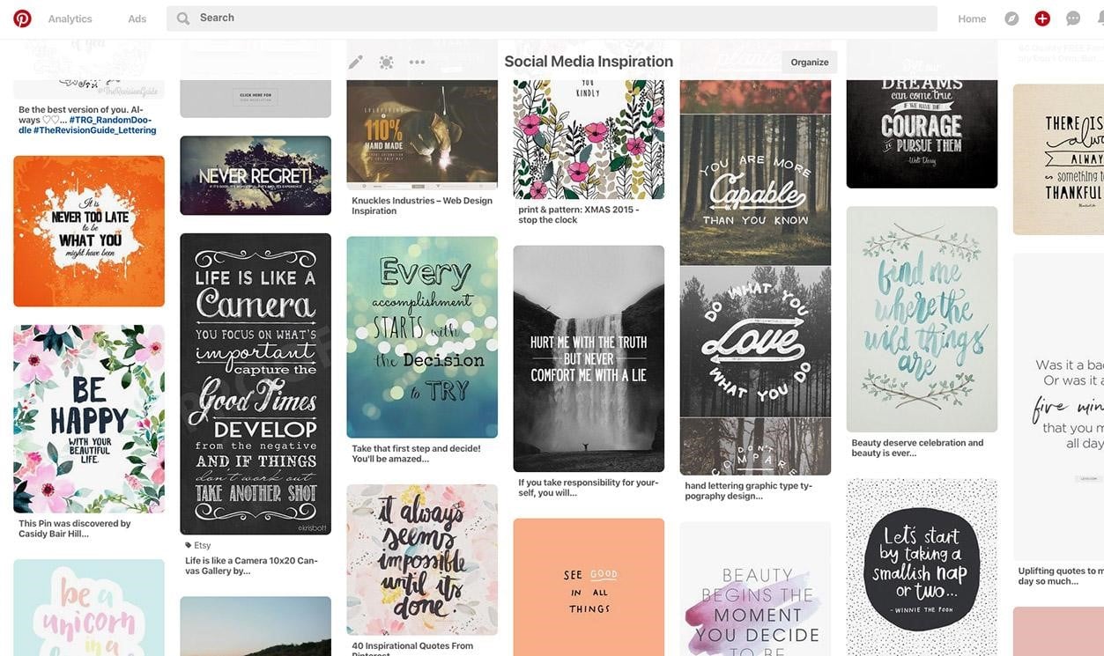Click the 'Knuckles Industries – Web Design Inspiration' caption
Screen dimensions: 1104x656
(422, 206)
